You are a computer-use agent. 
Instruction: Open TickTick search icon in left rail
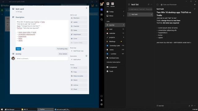pos(102,19)
